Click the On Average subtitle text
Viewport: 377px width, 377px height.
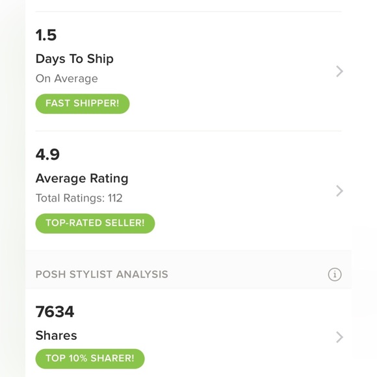pyautogui.click(x=66, y=79)
